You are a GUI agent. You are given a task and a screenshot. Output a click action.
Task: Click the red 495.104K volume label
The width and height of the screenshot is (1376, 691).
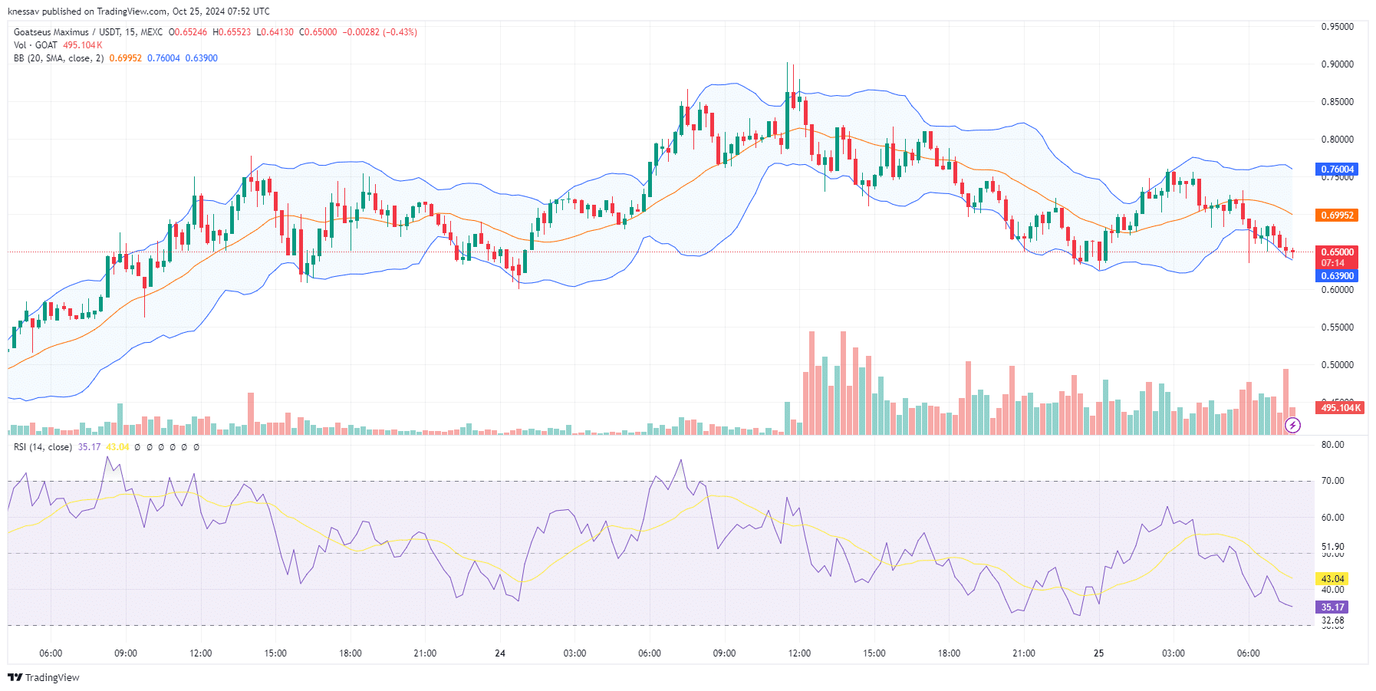point(1339,408)
